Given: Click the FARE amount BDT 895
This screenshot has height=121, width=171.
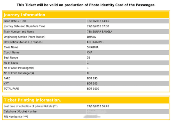Looking at the screenshot, I should tap(92, 78).
